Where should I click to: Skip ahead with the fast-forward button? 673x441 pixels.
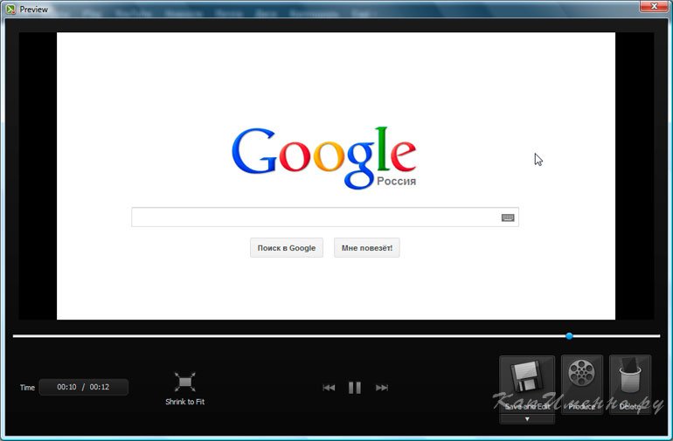(x=382, y=388)
